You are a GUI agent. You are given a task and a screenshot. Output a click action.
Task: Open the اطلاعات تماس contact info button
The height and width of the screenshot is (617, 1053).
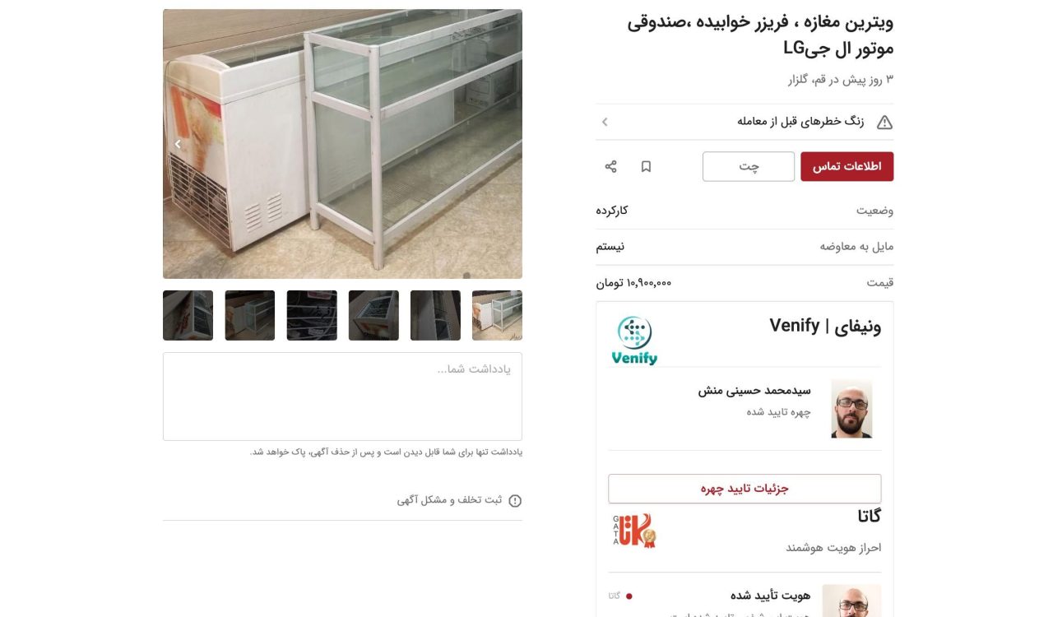coord(847,166)
